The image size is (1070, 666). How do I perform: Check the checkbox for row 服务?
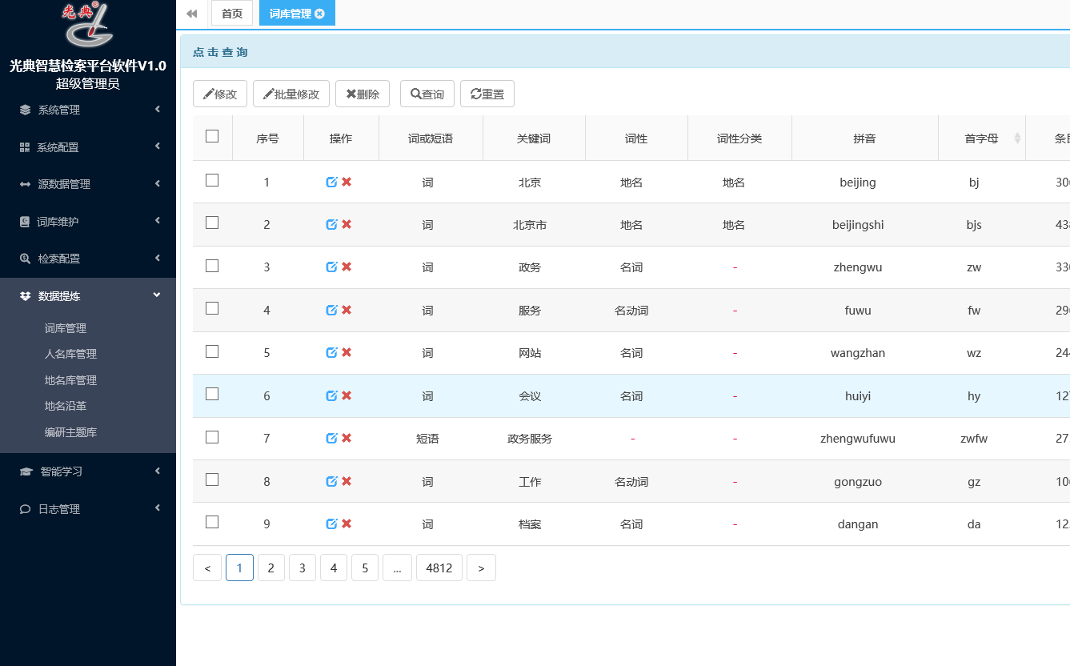point(212,308)
